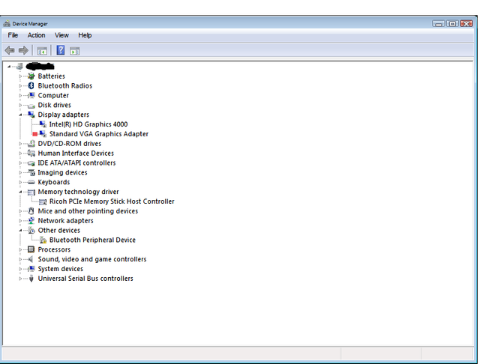Select the Bluetooth Radios icon
The height and width of the screenshot is (364, 480).
(31, 86)
